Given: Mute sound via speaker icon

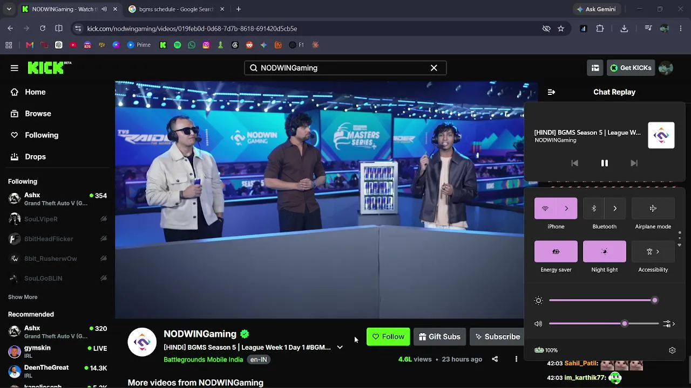Looking at the screenshot, I should 538,324.
